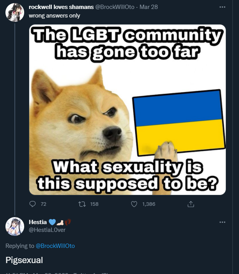
Task: Open the @HestiaL0ver handle
Action: point(47,230)
